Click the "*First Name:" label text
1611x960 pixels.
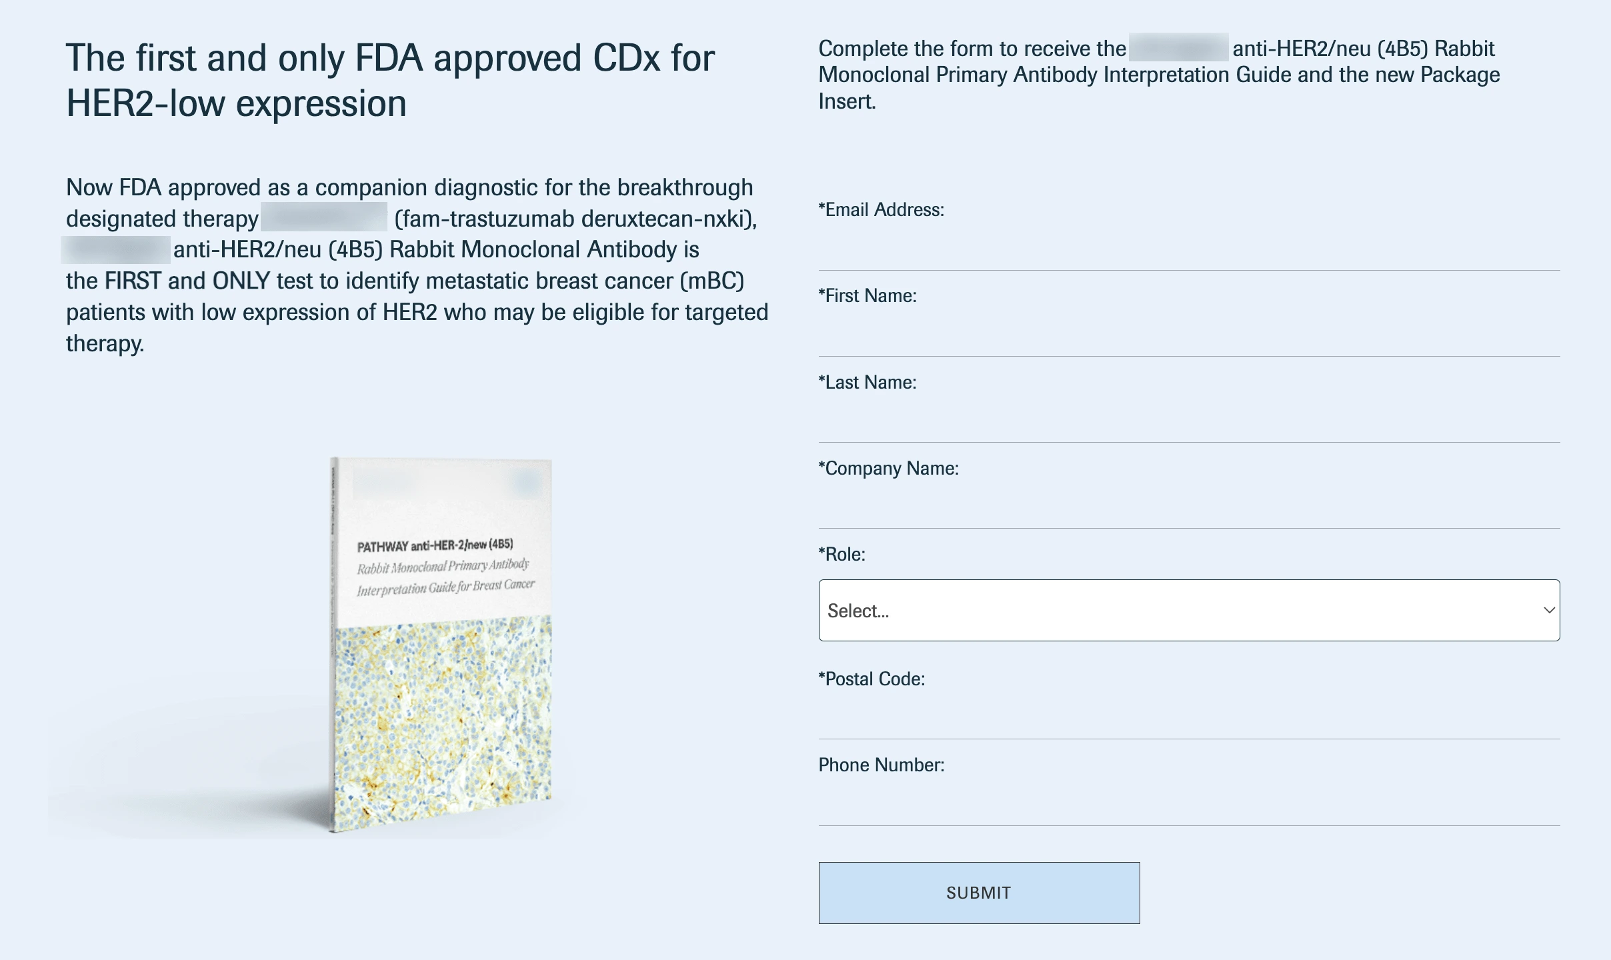point(867,296)
